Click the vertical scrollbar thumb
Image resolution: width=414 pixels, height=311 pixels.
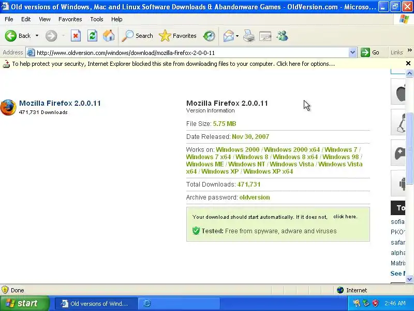click(x=409, y=148)
